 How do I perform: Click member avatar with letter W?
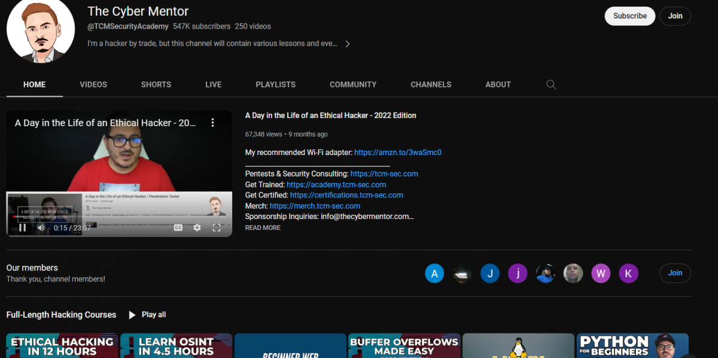click(x=601, y=274)
